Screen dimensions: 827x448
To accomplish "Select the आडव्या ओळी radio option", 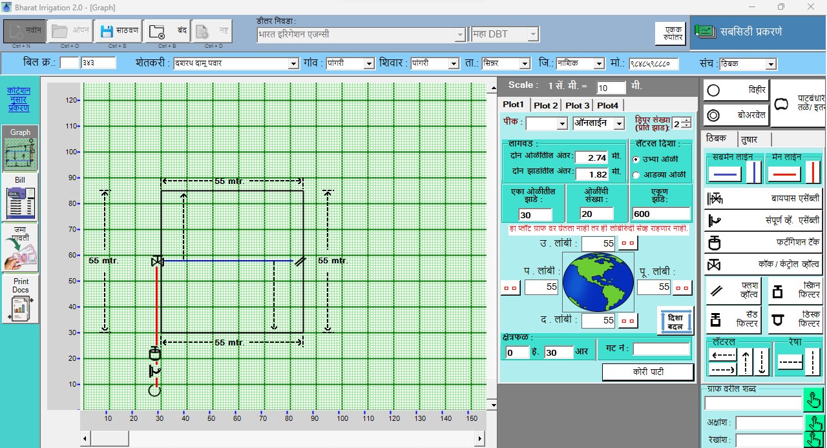I will point(636,175).
